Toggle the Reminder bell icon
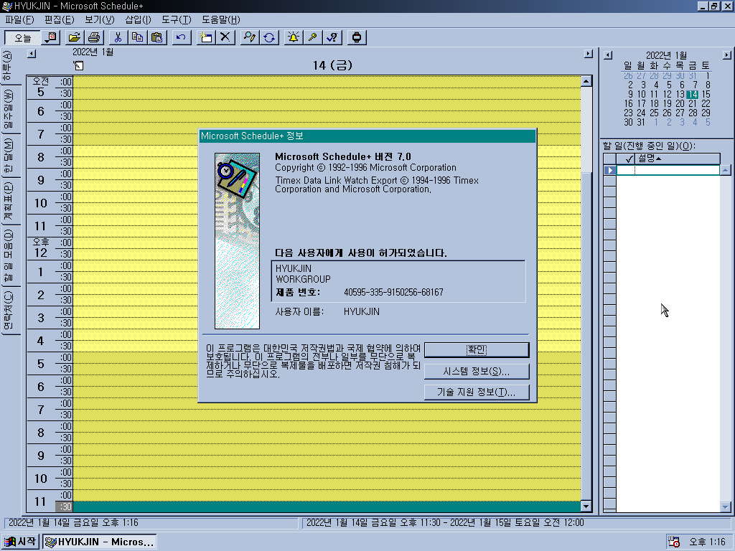 tap(294, 37)
